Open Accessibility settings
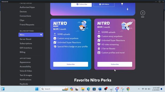The width and height of the screenshot is (165, 92). pyautogui.click(x=25, y=66)
